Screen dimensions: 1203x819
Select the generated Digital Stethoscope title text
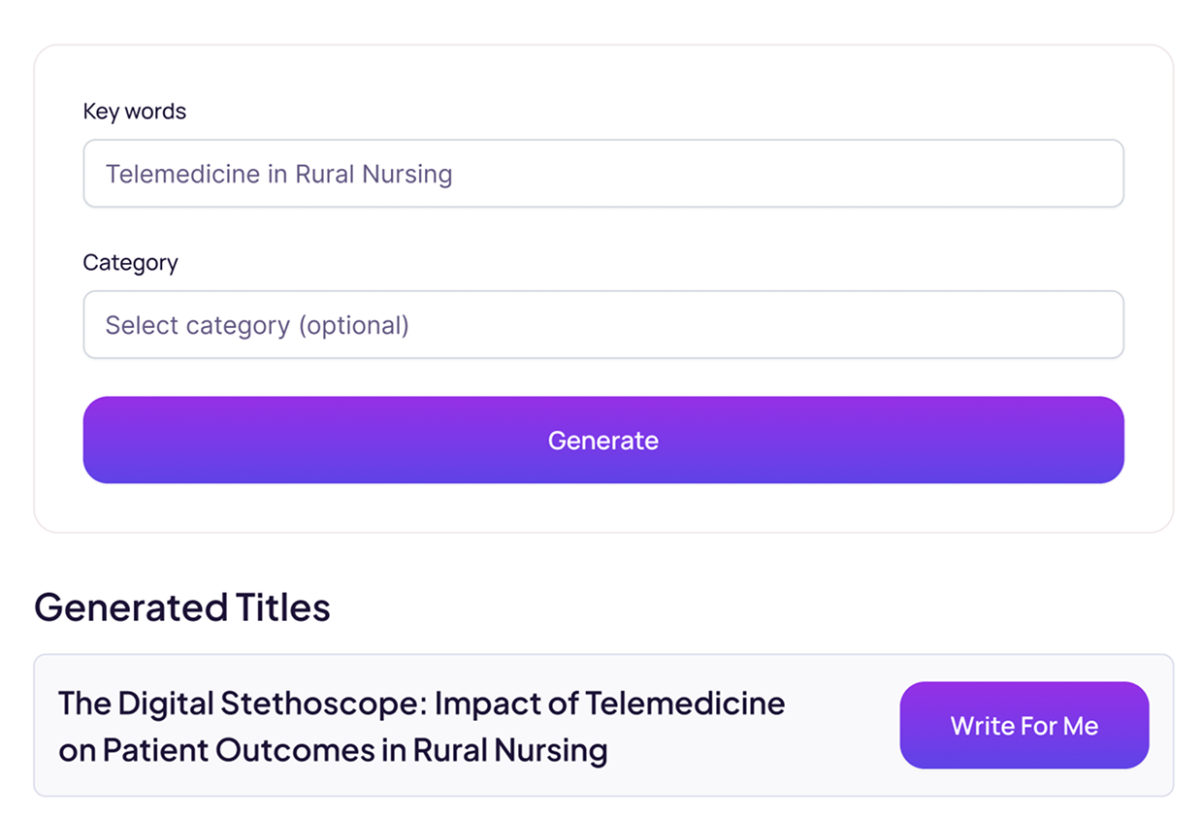tap(421, 726)
